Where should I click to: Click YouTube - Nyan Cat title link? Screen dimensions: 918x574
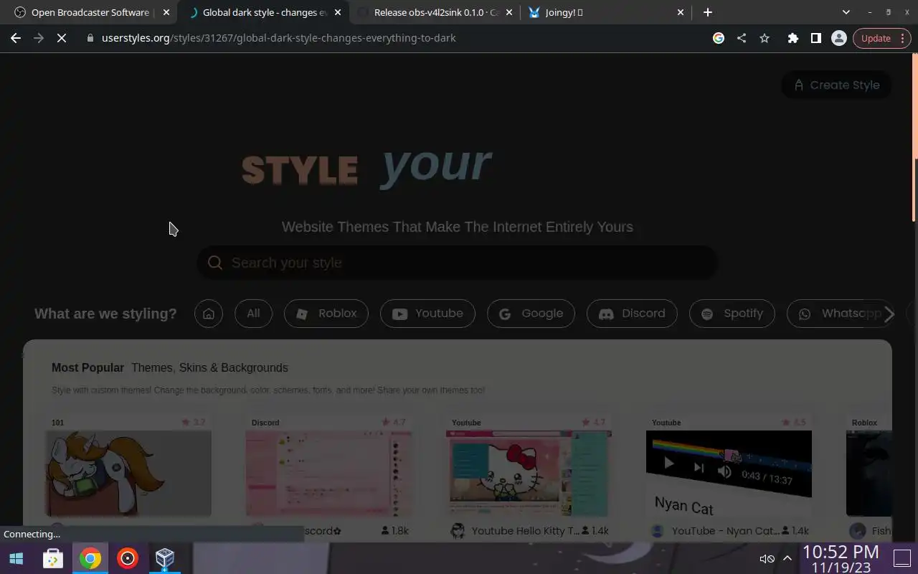point(726,531)
